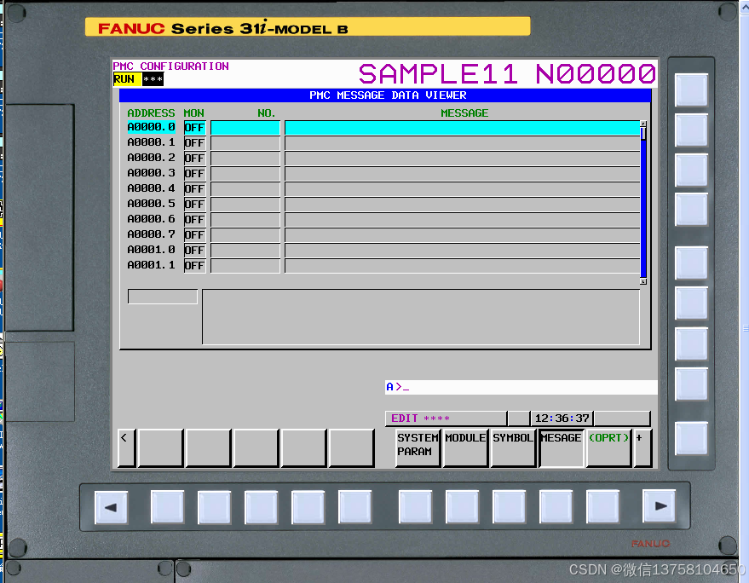Select address row A0000.2
Image resolution: width=749 pixels, height=583 pixels.
click(x=151, y=158)
